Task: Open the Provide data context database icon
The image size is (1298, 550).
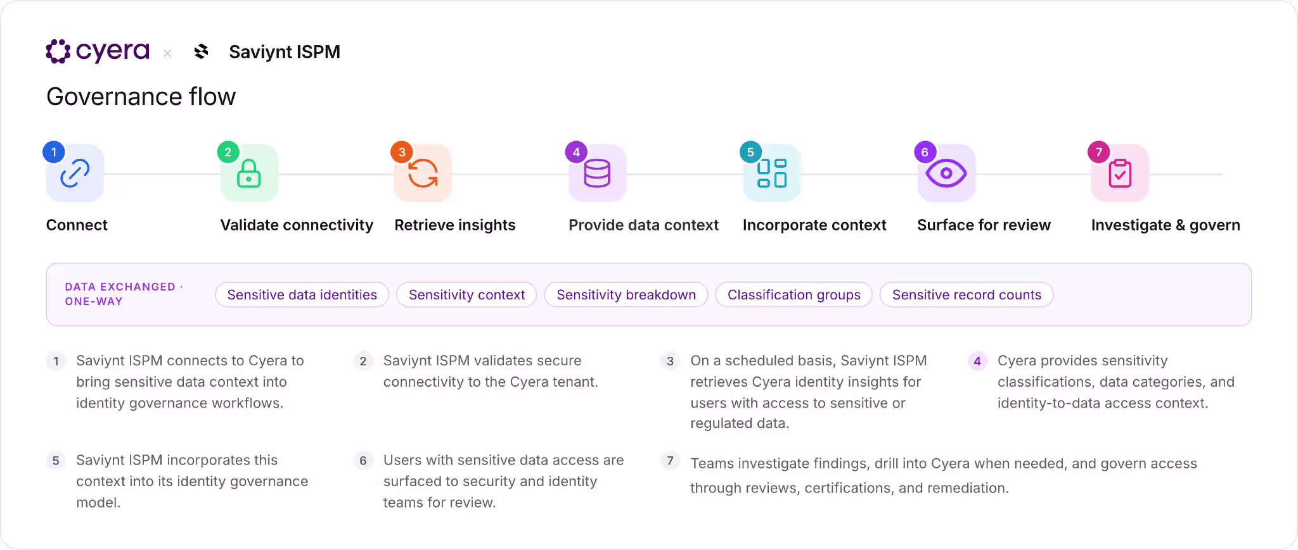Action: coord(598,173)
